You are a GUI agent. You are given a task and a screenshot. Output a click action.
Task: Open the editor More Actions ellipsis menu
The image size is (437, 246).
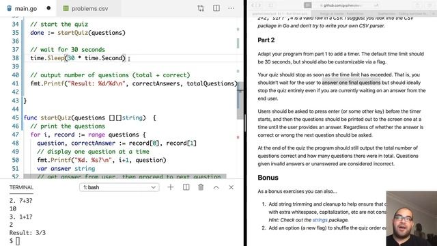coord(231,8)
